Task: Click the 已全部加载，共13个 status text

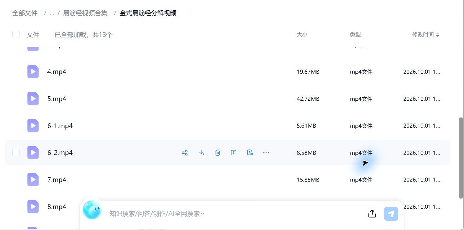Action: point(84,35)
